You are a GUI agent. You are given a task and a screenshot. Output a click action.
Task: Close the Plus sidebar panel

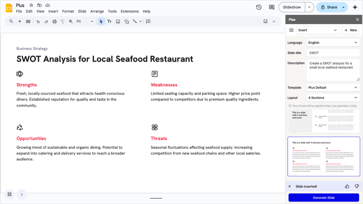pos(358,20)
